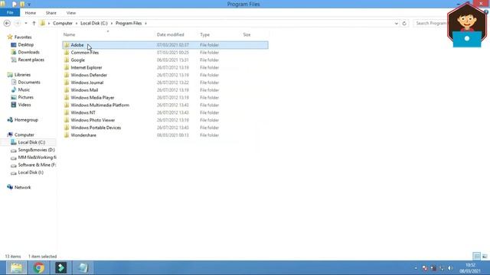Select the Windows NT folder name

coord(83,112)
